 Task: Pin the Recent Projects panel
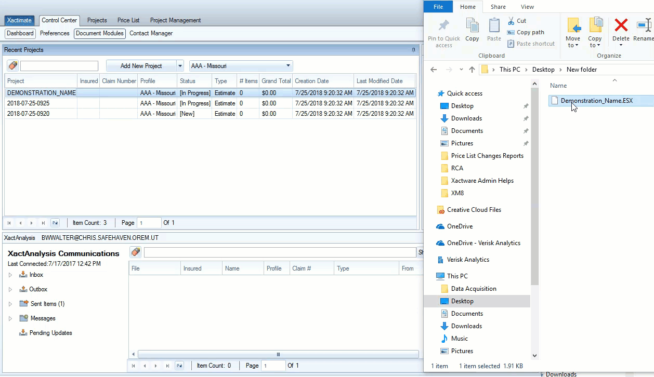click(413, 50)
